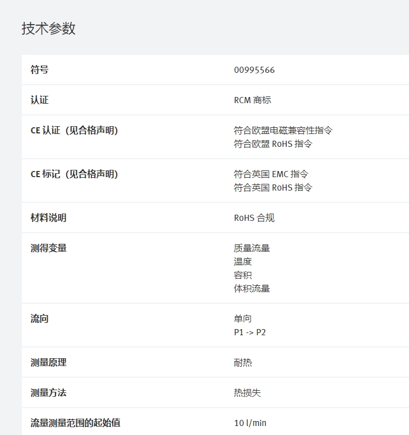Select the value 耐热

(x=243, y=363)
